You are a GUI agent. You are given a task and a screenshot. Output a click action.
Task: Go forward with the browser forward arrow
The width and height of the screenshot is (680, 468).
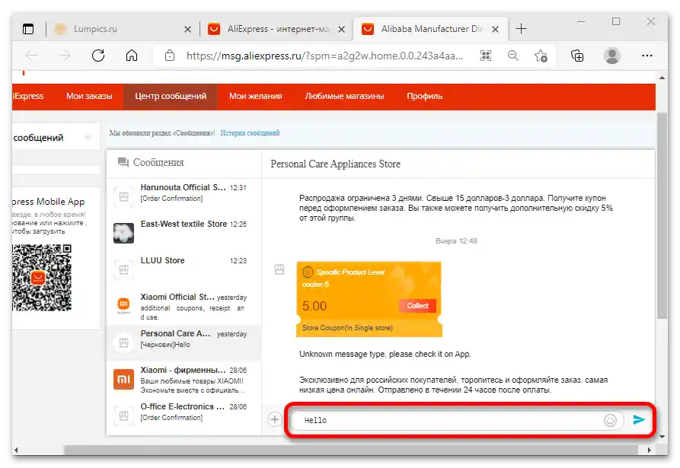(65, 56)
